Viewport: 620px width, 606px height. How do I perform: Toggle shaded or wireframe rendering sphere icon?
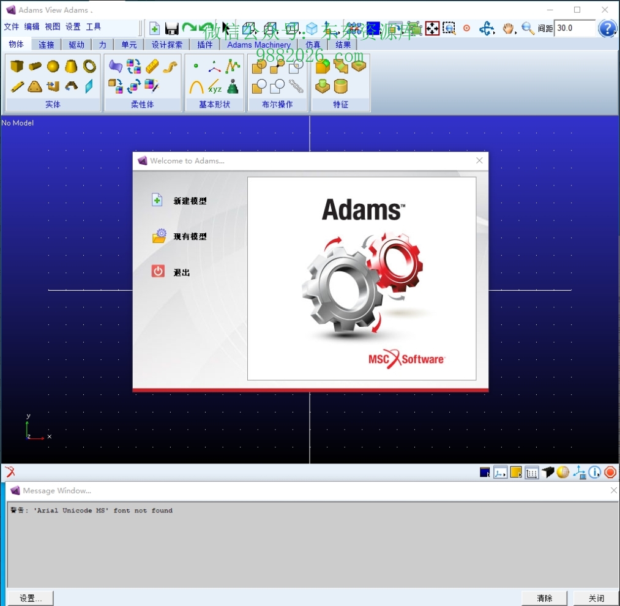click(x=562, y=472)
